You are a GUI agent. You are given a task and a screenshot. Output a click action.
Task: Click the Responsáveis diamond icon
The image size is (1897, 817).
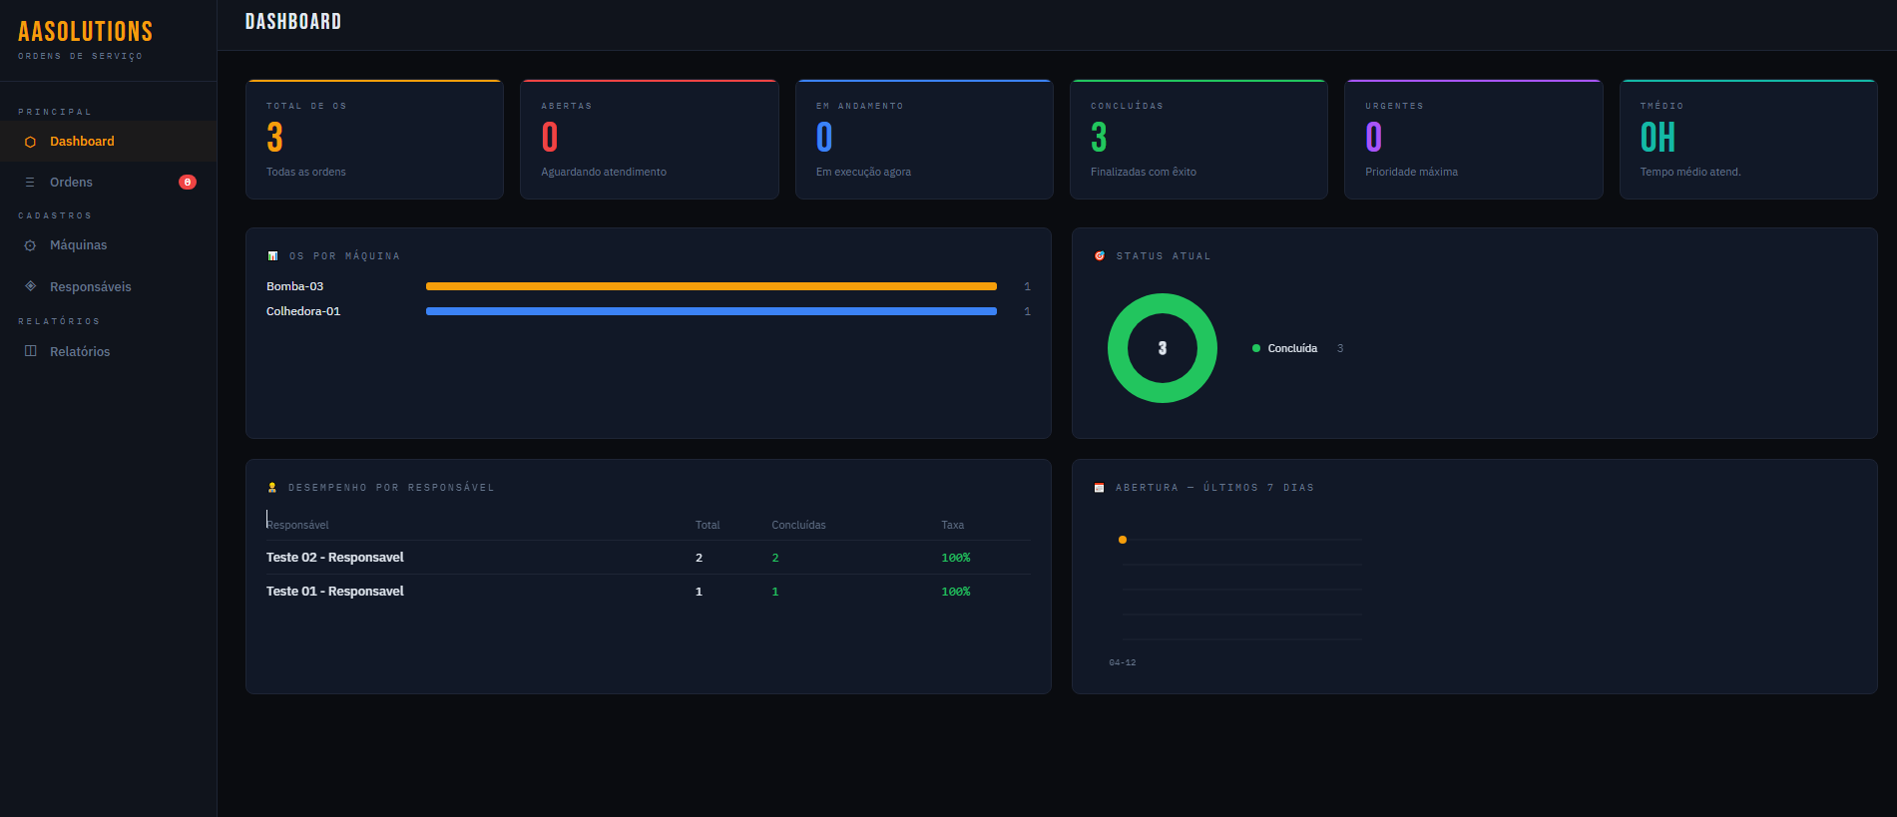coord(30,286)
